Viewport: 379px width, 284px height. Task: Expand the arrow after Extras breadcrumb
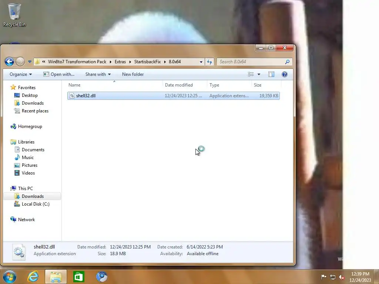point(130,62)
